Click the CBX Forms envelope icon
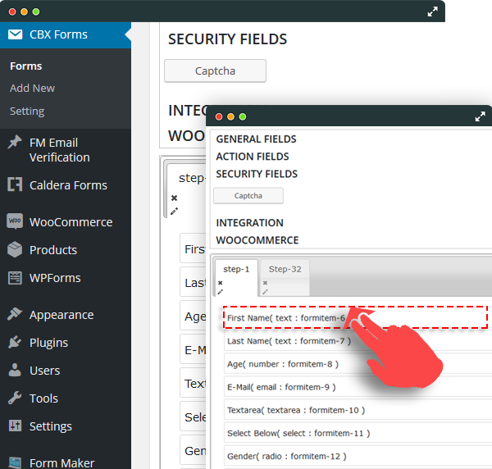 (15, 34)
